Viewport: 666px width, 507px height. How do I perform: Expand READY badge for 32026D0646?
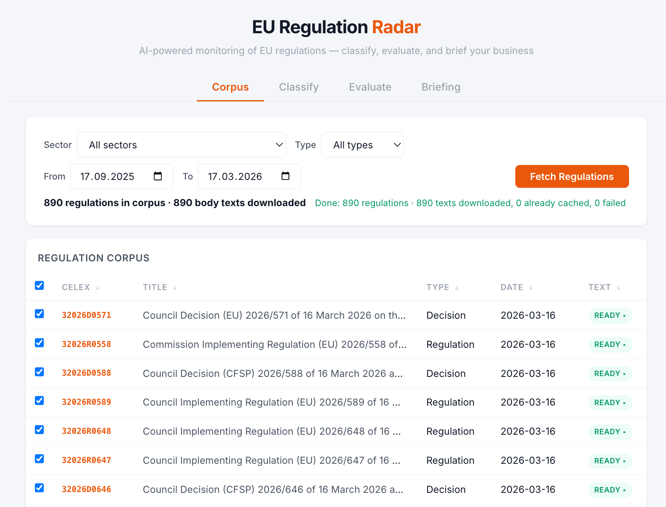click(x=610, y=490)
